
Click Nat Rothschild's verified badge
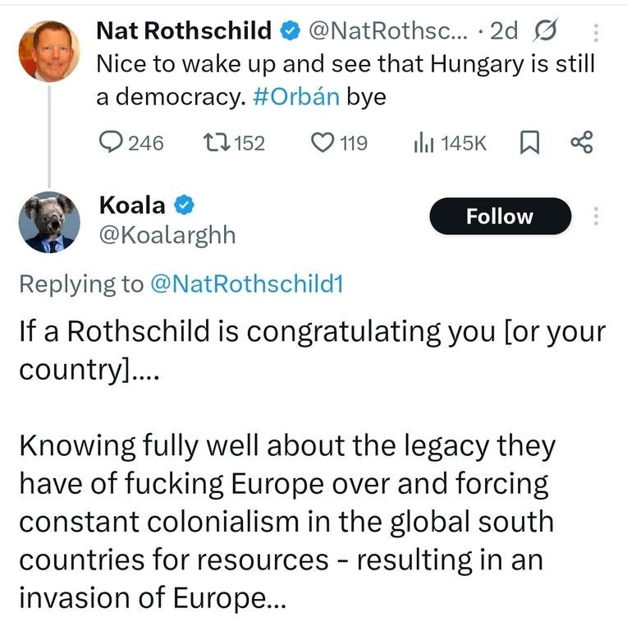click(290, 31)
